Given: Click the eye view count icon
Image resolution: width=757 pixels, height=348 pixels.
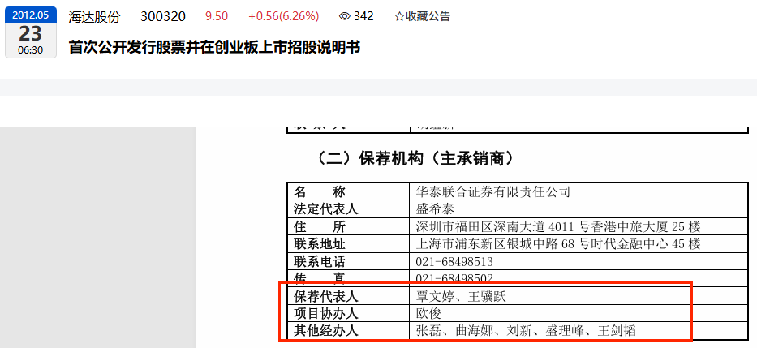Looking at the screenshot, I should tap(344, 16).
